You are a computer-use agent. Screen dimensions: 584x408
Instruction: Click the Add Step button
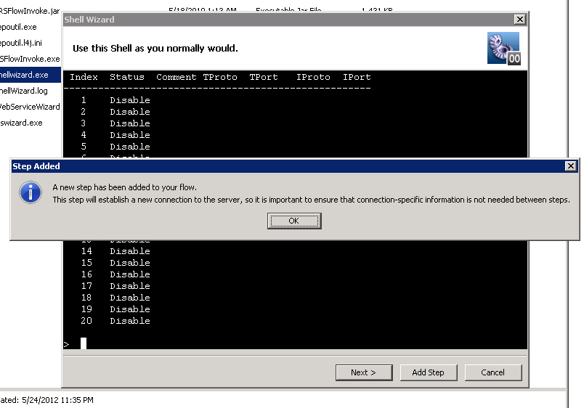(x=428, y=372)
